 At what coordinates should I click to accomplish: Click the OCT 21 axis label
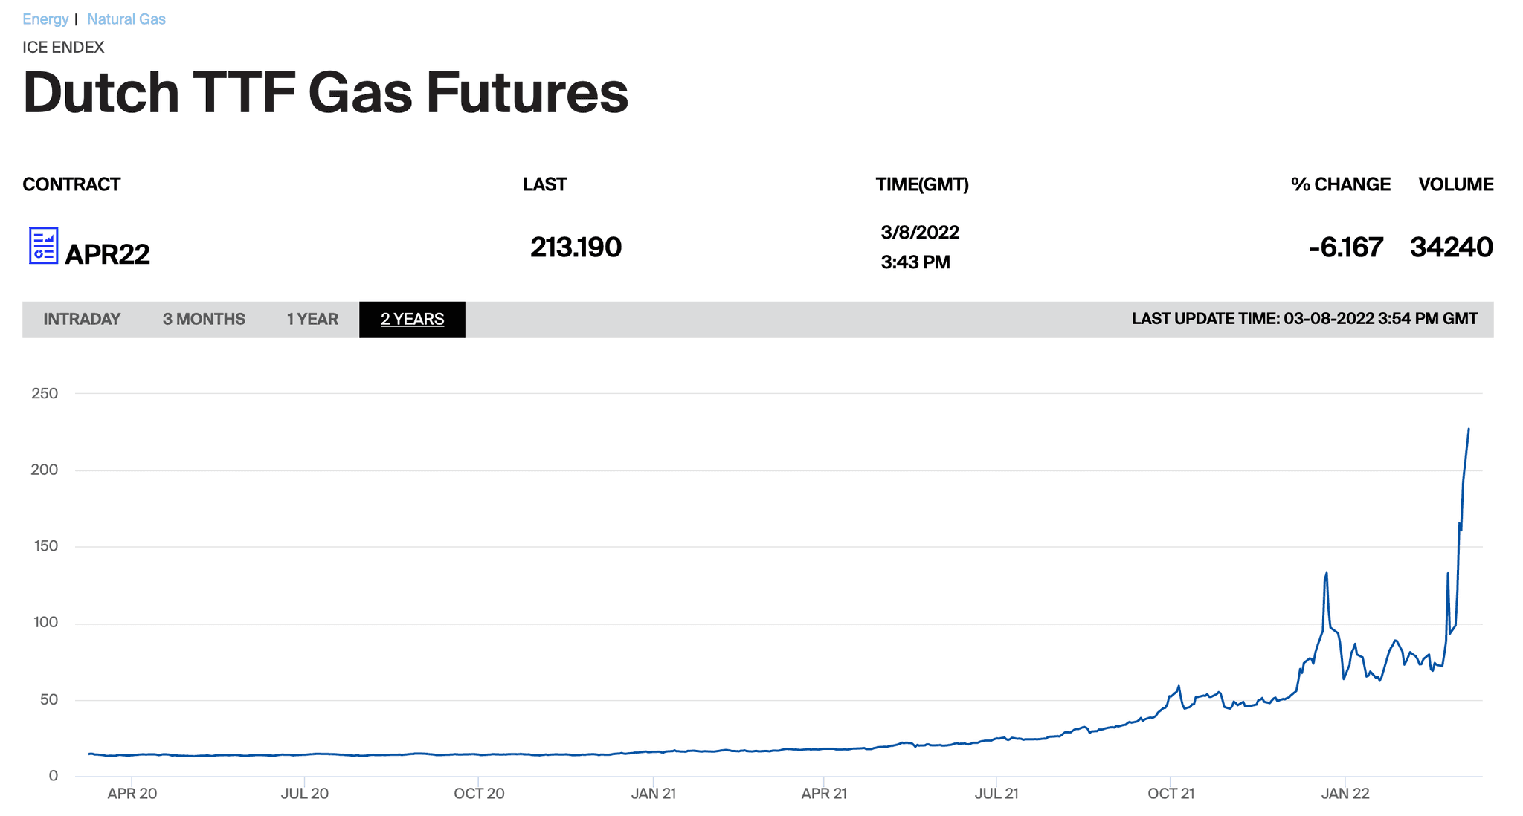pyautogui.click(x=1171, y=794)
